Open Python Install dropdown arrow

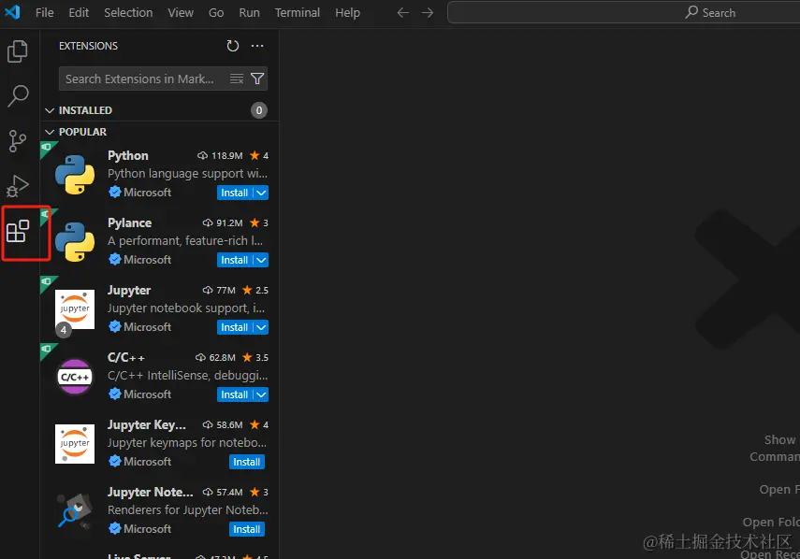(x=261, y=193)
